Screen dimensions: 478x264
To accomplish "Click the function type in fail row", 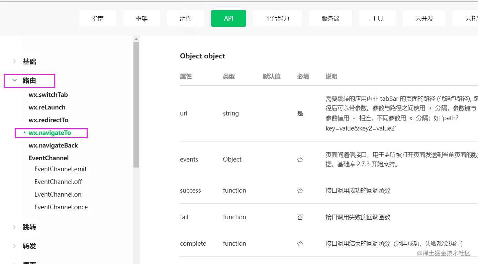I will 234,217.
